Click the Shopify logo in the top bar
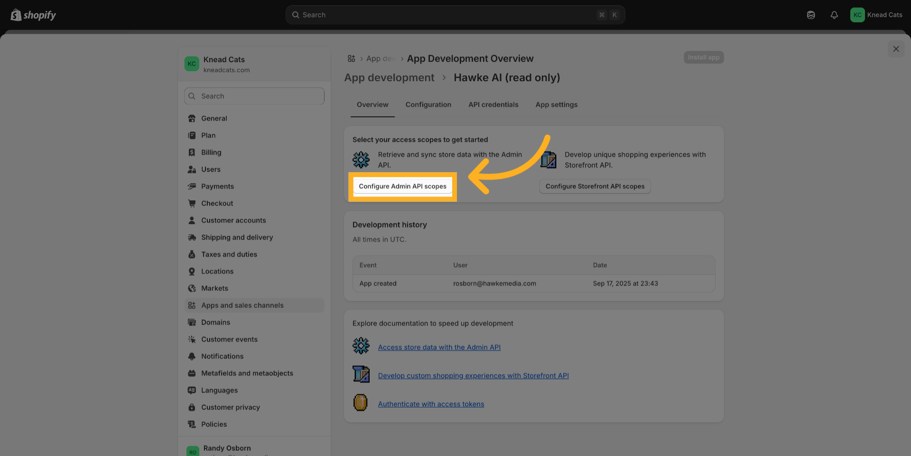911x456 pixels. (x=33, y=15)
